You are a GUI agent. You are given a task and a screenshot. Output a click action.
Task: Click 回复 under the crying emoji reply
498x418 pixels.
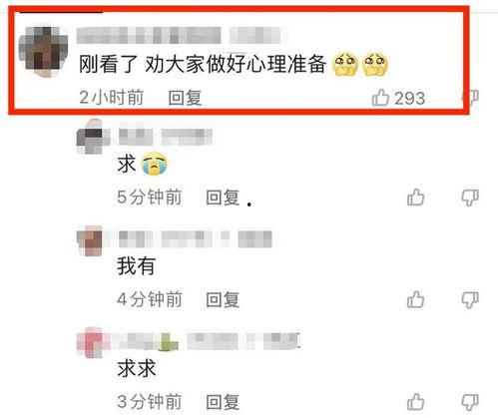[223, 198]
